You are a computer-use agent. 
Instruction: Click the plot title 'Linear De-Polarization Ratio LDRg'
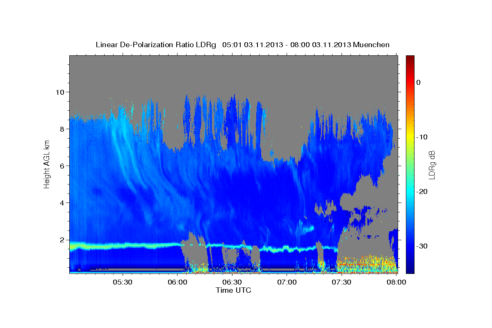(x=155, y=45)
